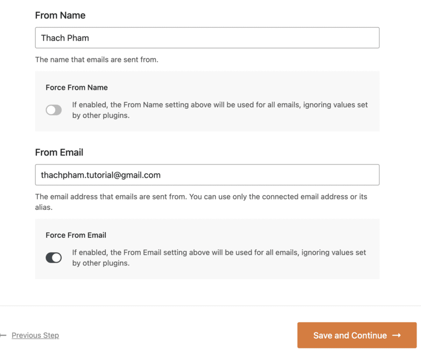Click the Force From Email description text
Screen dimensions: 421x357
click(x=219, y=258)
